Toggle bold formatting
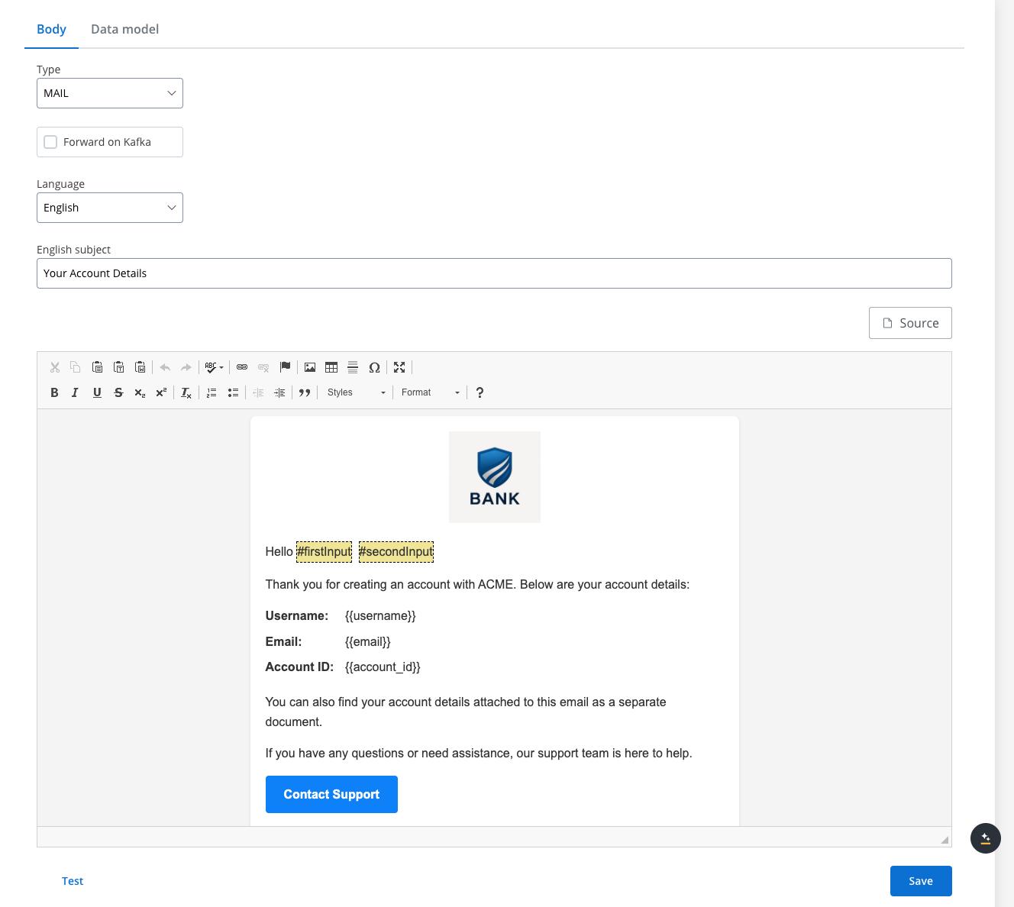Screen dimensions: 1014x907 [54, 392]
